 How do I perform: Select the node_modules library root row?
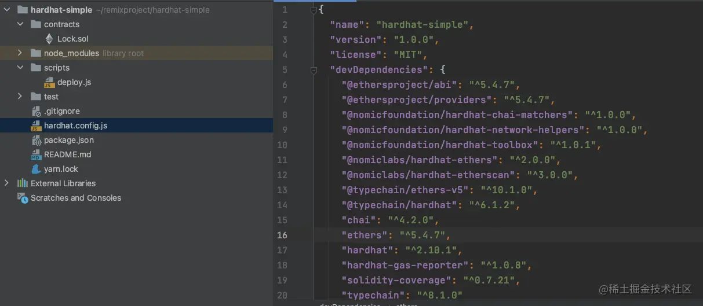coord(136,53)
